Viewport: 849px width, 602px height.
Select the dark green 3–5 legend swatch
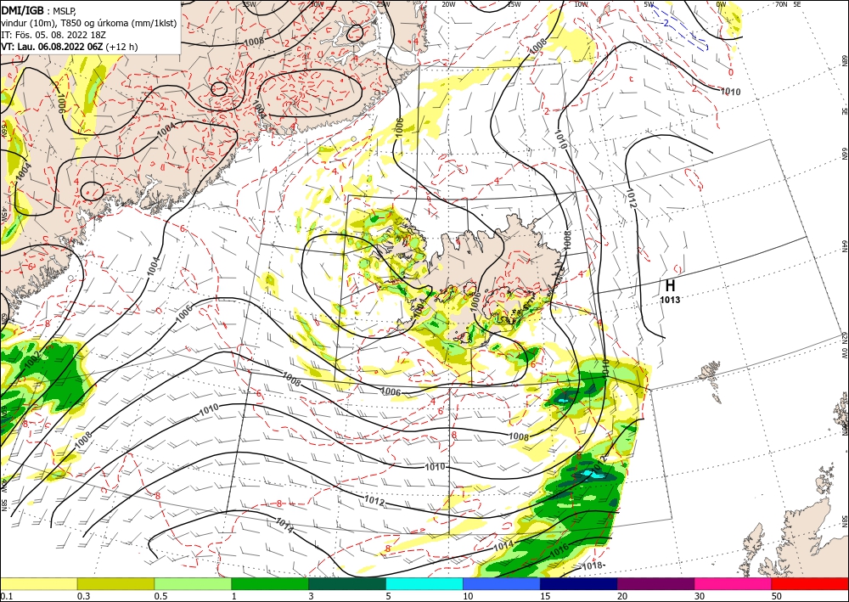pos(347,584)
